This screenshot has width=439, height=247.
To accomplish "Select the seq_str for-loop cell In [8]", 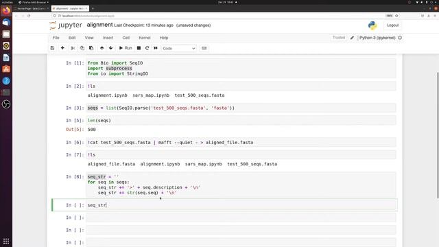I will click(x=241, y=185).
